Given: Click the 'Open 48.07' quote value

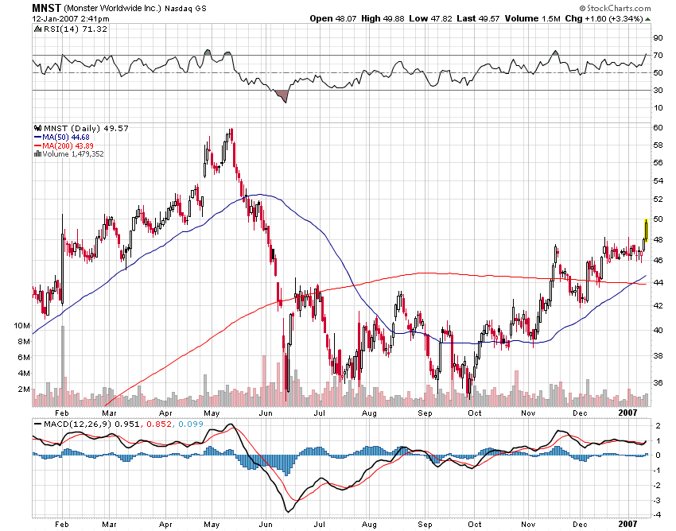Looking at the screenshot, I should coord(333,18).
